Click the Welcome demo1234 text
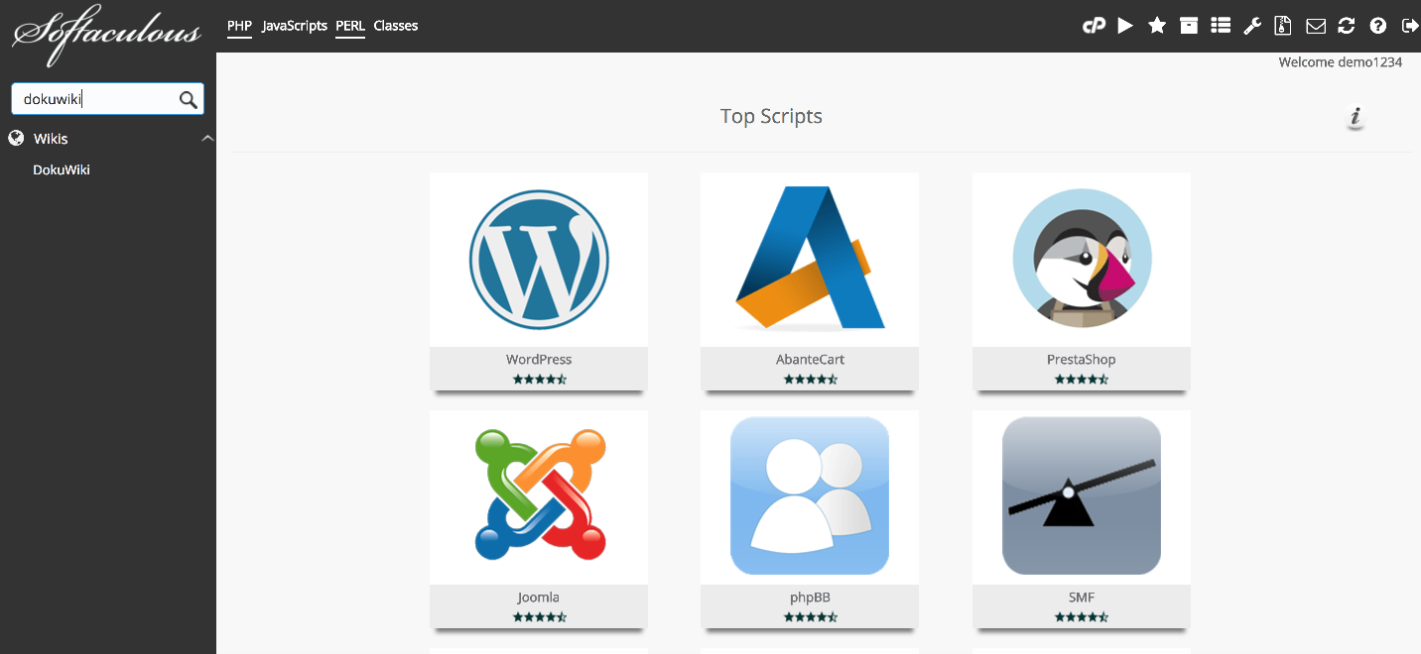The height and width of the screenshot is (654, 1421). click(x=1340, y=62)
